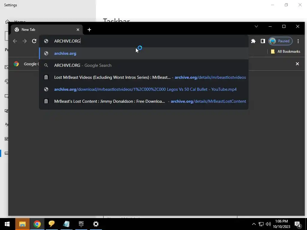The width and height of the screenshot is (307, 230).
Task: Open File Explorer from the taskbar
Action: pyautogui.click(x=22, y=224)
